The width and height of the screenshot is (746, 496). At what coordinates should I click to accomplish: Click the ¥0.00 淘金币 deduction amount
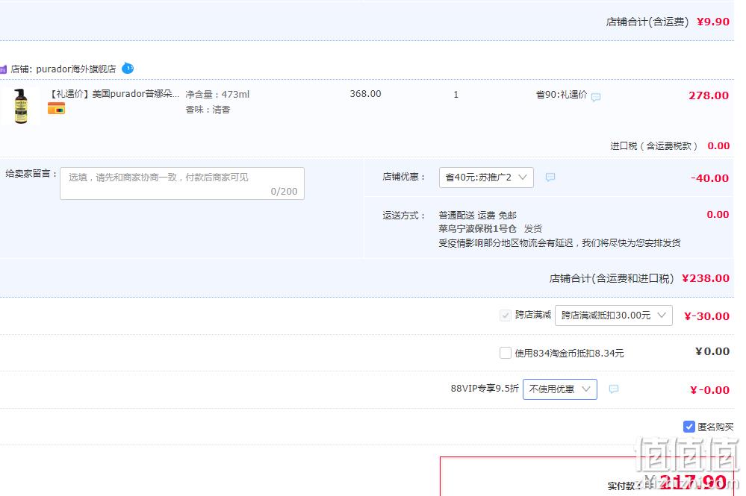712,351
